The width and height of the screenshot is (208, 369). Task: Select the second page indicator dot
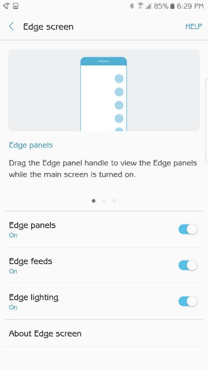[x=104, y=201]
